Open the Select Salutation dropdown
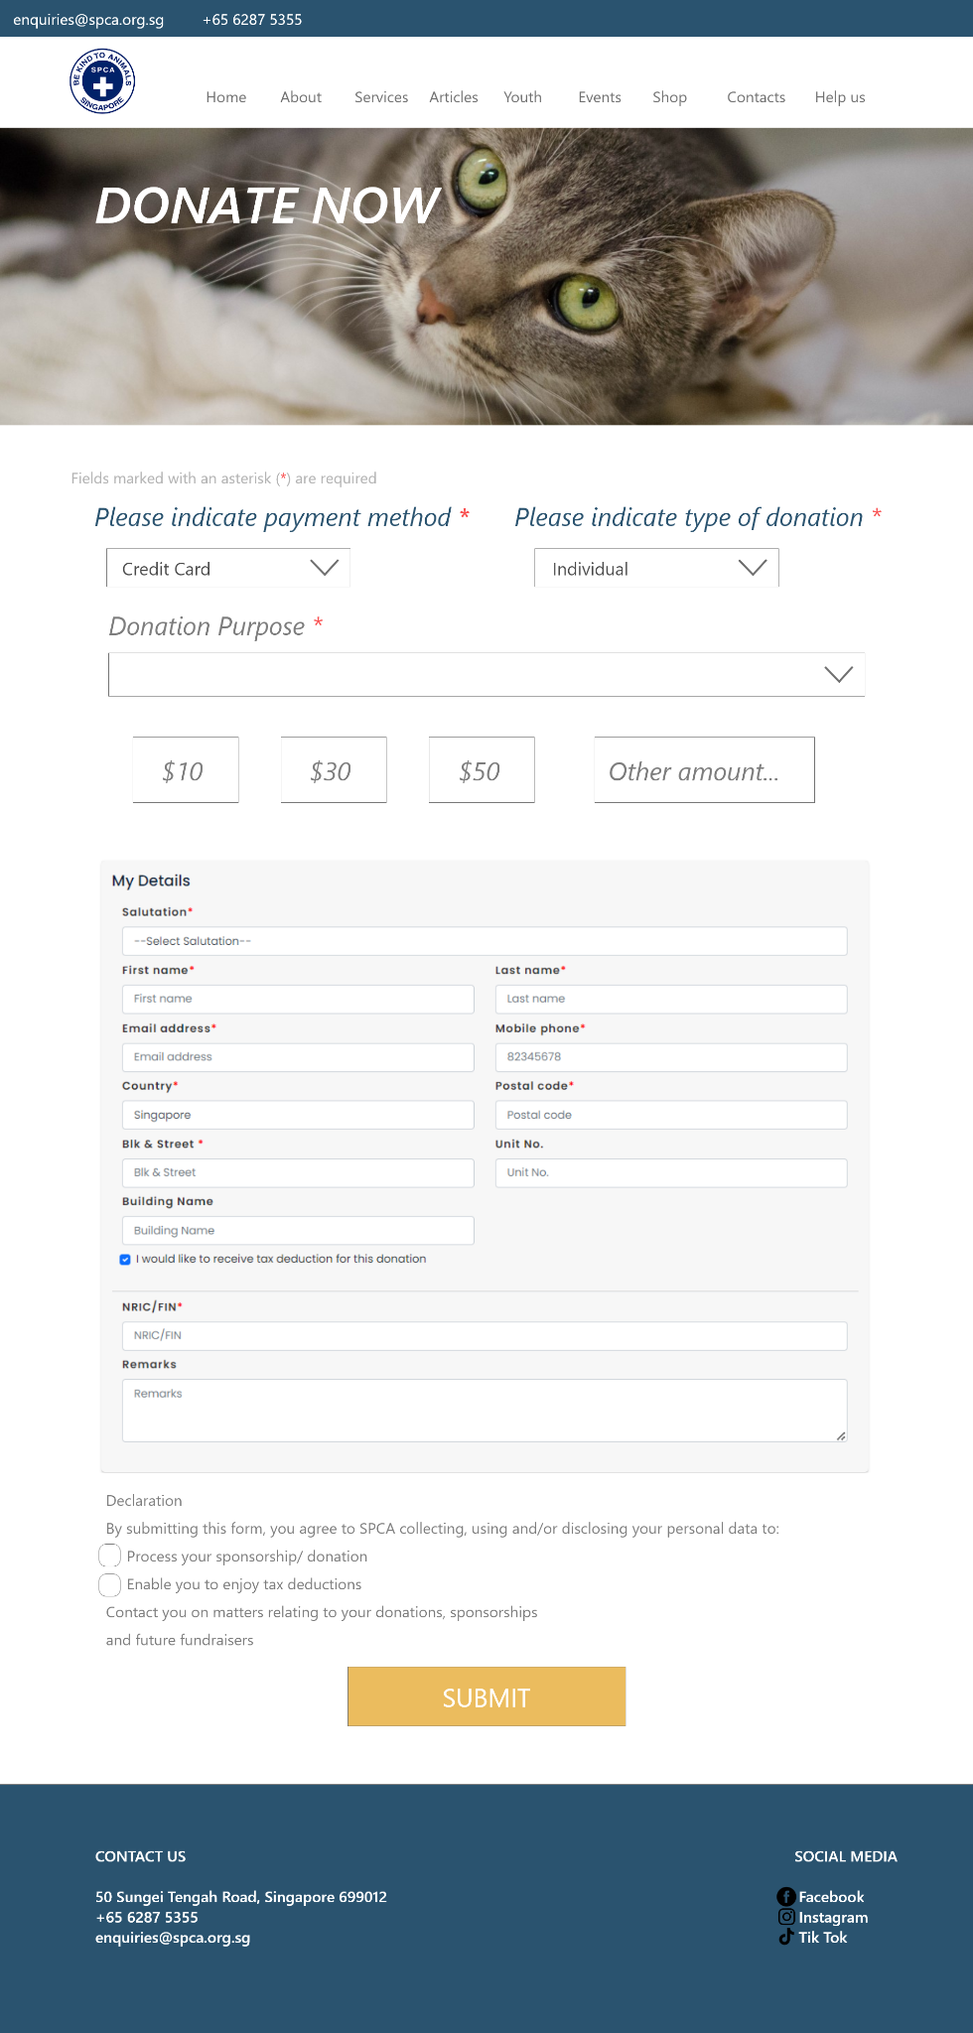 (x=485, y=941)
